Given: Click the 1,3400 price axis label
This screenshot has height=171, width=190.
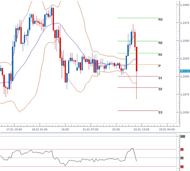Looking at the screenshot, I should click(x=185, y=5).
